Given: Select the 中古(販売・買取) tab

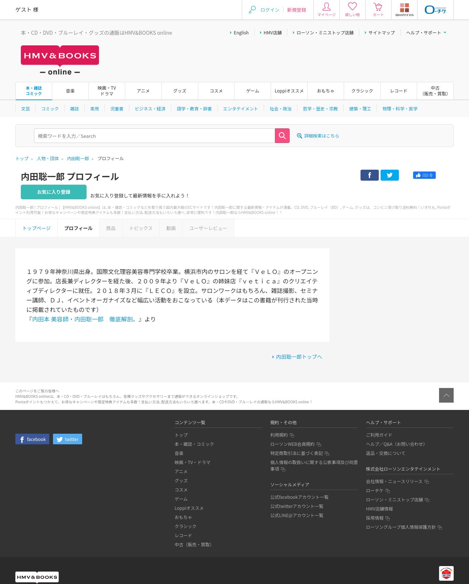Looking at the screenshot, I should 435,91.
